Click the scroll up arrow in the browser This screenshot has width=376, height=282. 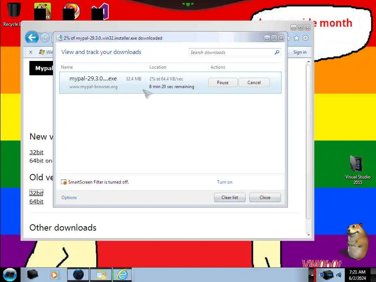click(x=308, y=62)
